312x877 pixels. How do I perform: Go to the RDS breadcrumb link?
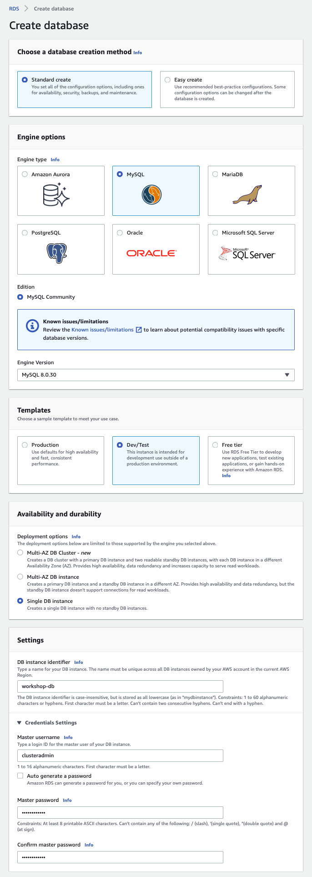point(14,9)
